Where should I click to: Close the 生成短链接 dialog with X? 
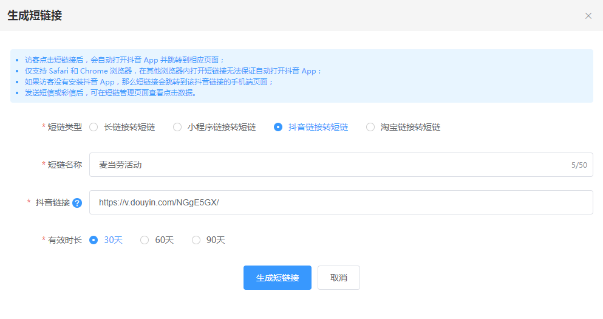(x=588, y=16)
